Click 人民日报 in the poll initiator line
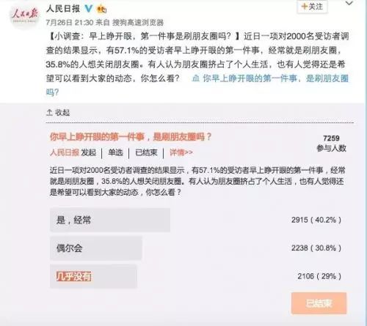The height and width of the screenshot is (326, 367). point(65,152)
